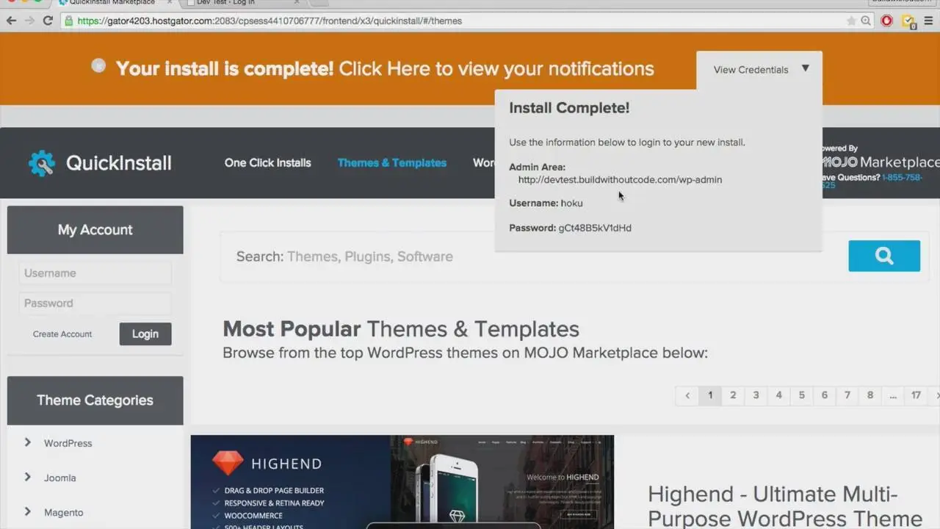Click the Install Complete! heading
The height and width of the screenshot is (529, 940).
pyautogui.click(x=569, y=108)
